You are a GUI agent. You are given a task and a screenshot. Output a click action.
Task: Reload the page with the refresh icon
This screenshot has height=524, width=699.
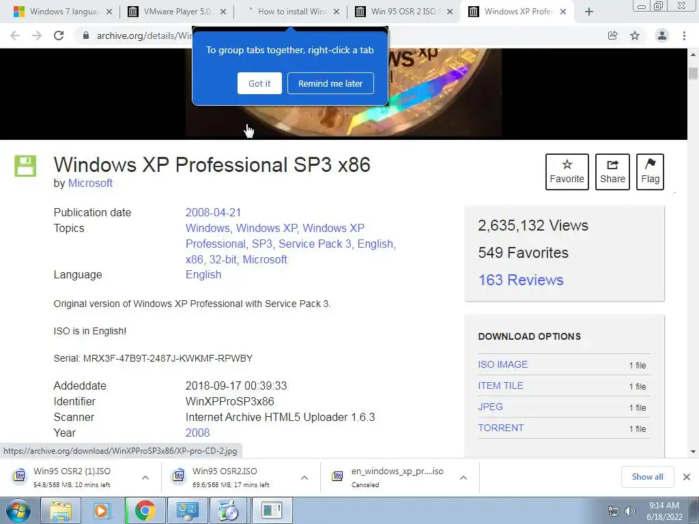pyautogui.click(x=59, y=35)
